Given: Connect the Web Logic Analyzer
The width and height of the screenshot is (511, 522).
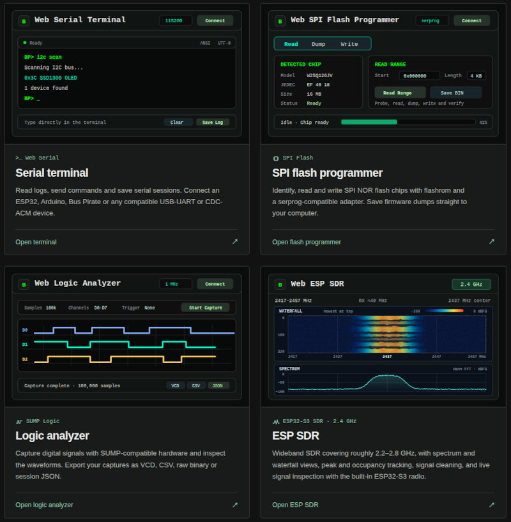Looking at the screenshot, I should point(215,284).
